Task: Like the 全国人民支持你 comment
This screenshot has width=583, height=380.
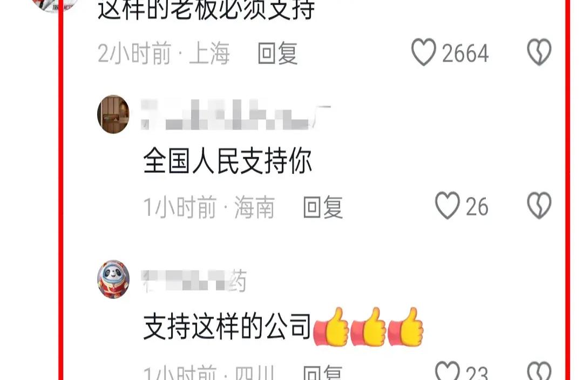Action: tap(448, 205)
